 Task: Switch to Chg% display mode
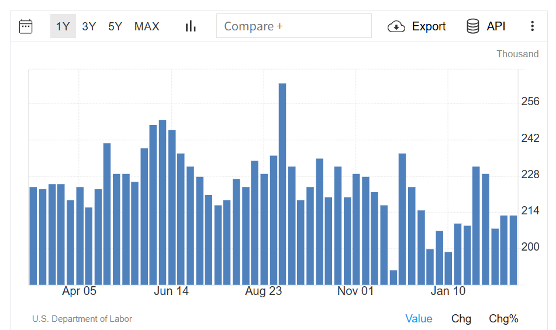(x=503, y=318)
